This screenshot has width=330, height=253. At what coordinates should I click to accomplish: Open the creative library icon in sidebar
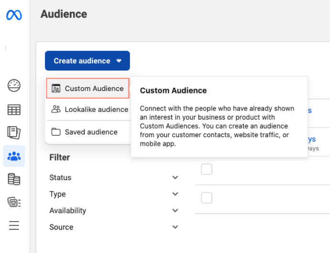pos(14,202)
